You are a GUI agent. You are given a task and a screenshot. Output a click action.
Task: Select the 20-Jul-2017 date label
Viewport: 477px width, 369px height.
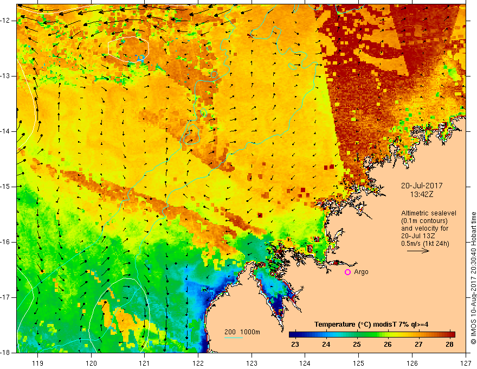click(x=422, y=186)
